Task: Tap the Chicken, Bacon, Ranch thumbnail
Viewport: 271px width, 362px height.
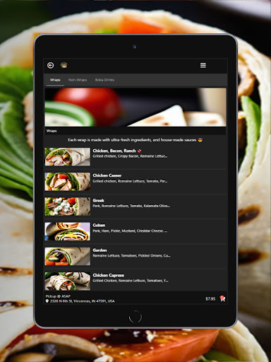Action: 68,157
